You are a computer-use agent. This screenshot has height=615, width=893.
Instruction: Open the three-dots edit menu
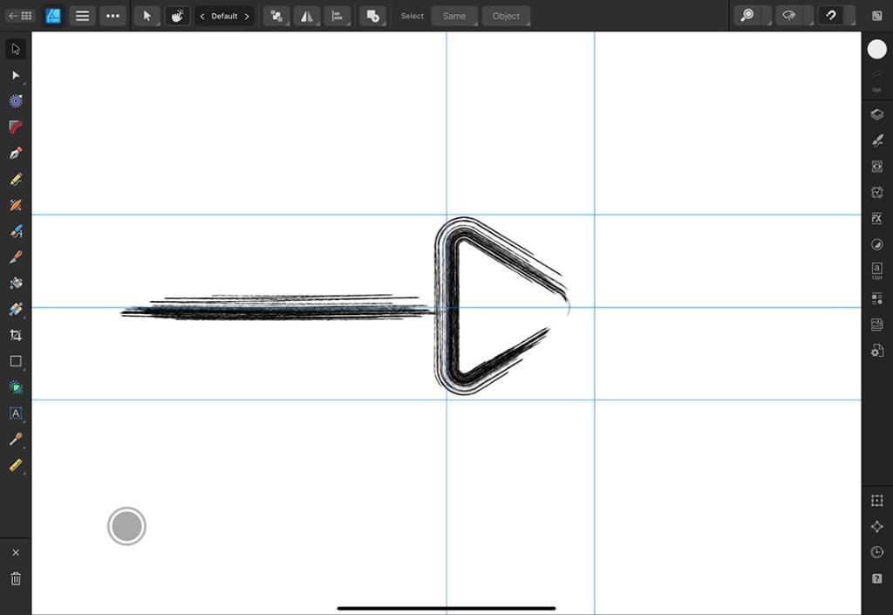(x=112, y=16)
